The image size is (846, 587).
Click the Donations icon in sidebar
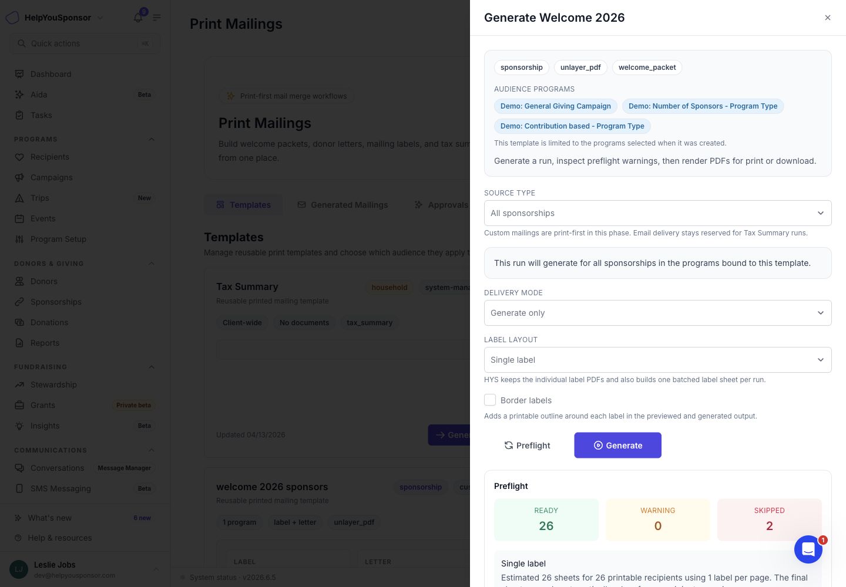pyautogui.click(x=19, y=322)
